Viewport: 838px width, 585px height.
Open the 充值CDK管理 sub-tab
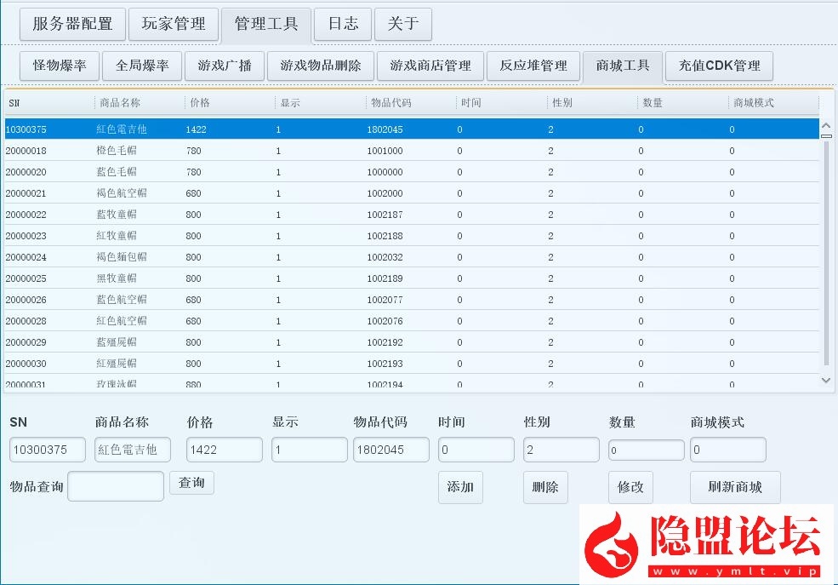click(719, 66)
